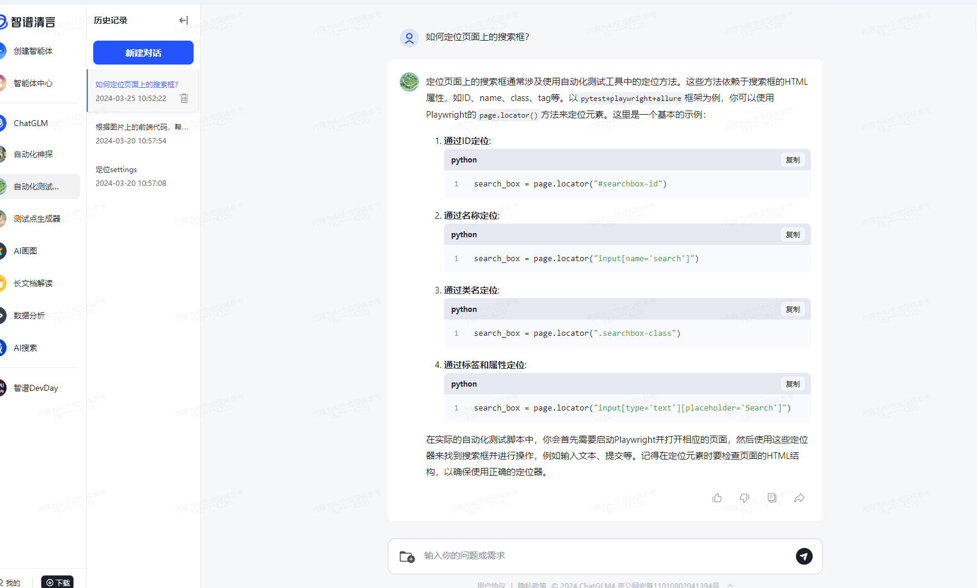Click the bot avatar beside the answer
The width and height of the screenshot is (977, 588).
coord(409,82)
